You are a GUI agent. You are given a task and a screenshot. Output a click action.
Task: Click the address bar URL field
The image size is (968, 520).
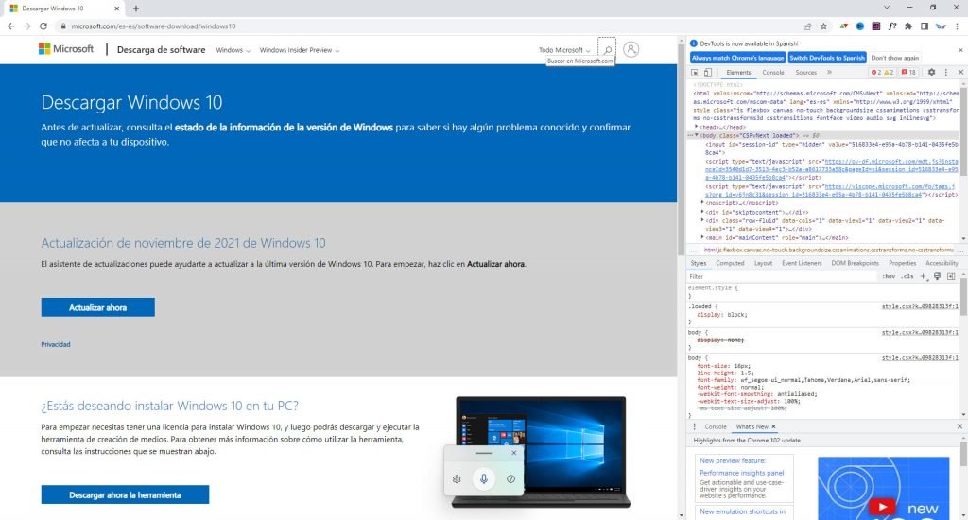(426, 26)
